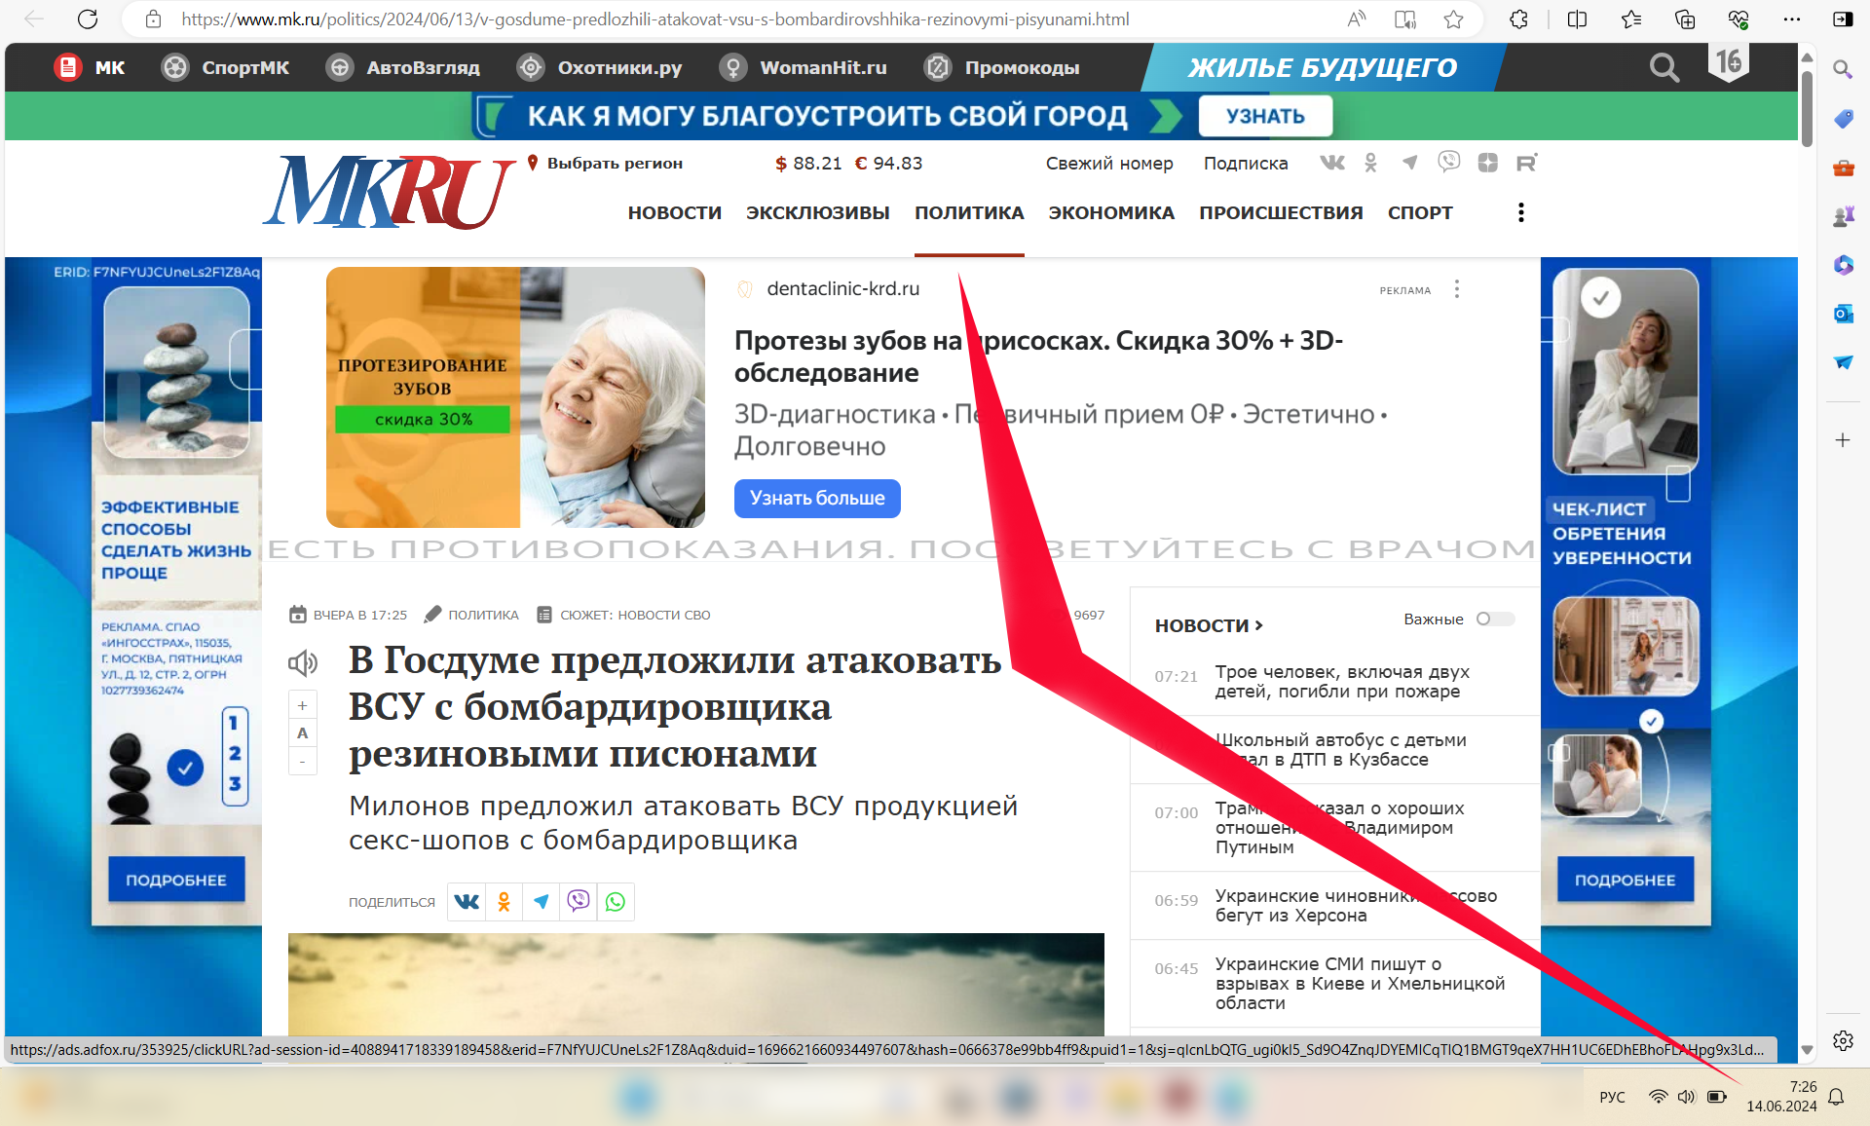The image size is (1870, 1126).
Task: Click the browser address bar URL
Action: [x=654, y=19]
